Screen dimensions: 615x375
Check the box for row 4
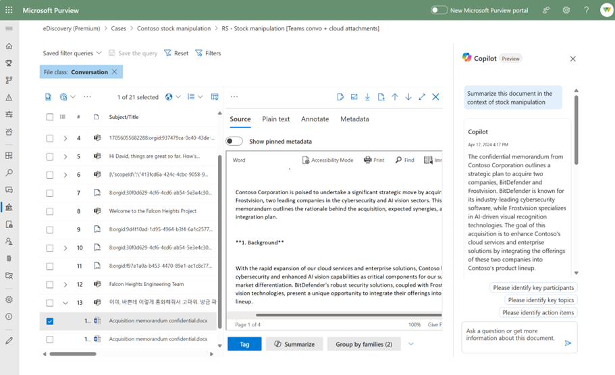pyautogui.click(x=50, y=138)
